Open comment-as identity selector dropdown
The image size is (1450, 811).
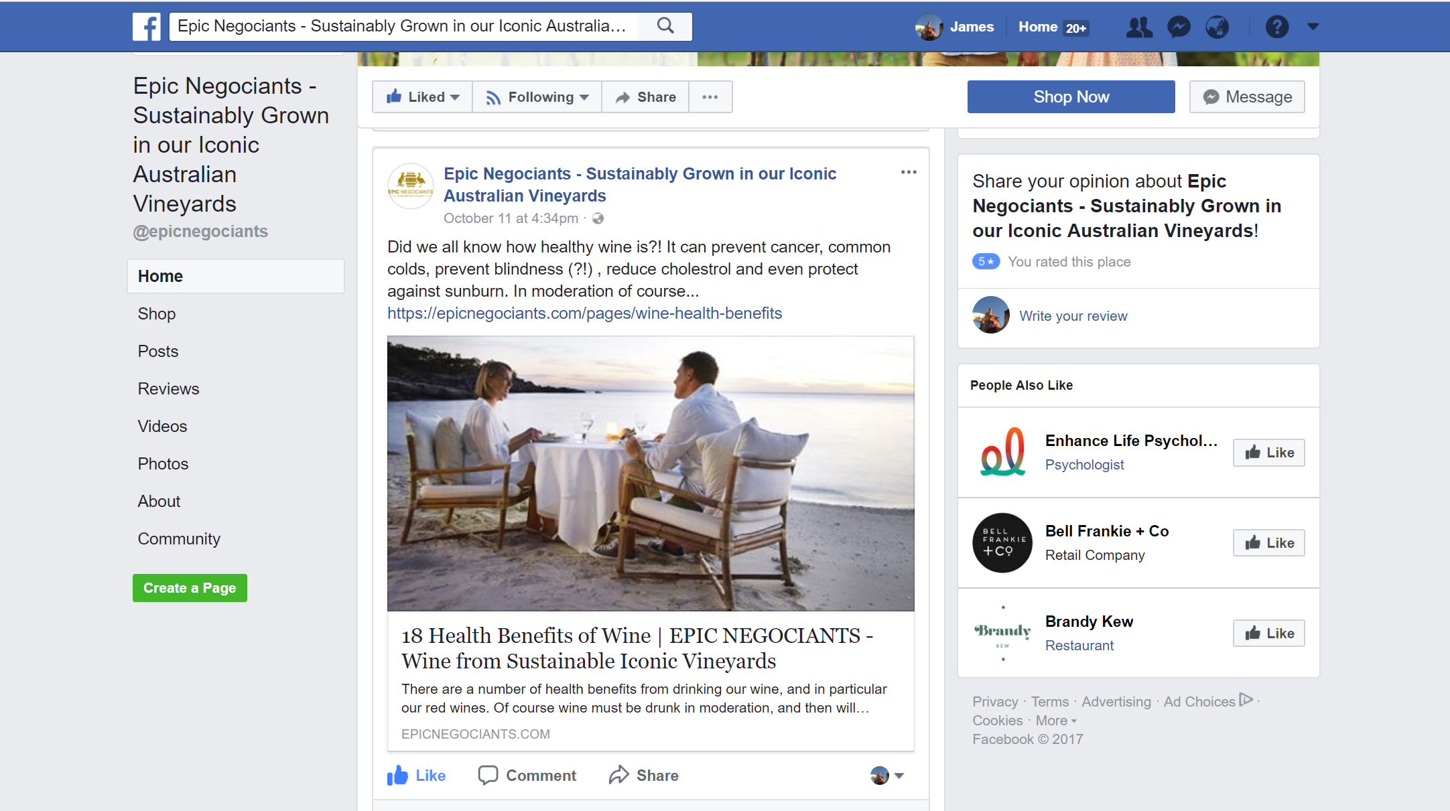[x=887, y=776]
